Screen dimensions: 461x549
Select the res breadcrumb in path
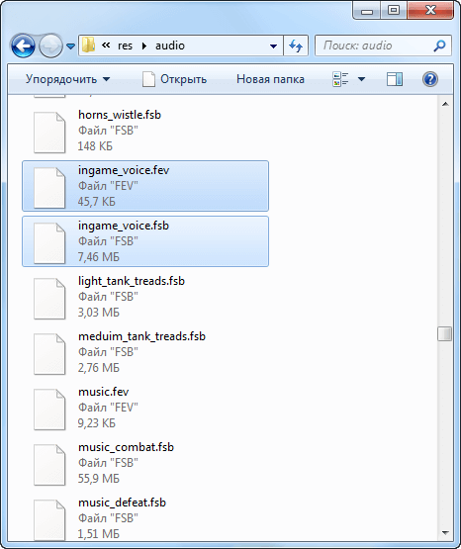(125, 46)
